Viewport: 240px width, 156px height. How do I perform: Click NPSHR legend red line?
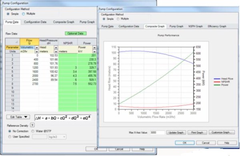217,82
